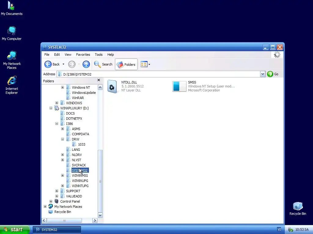Open the Back history dropdown arrow
The width and height of the screenshot is (313, 234).
63,64
